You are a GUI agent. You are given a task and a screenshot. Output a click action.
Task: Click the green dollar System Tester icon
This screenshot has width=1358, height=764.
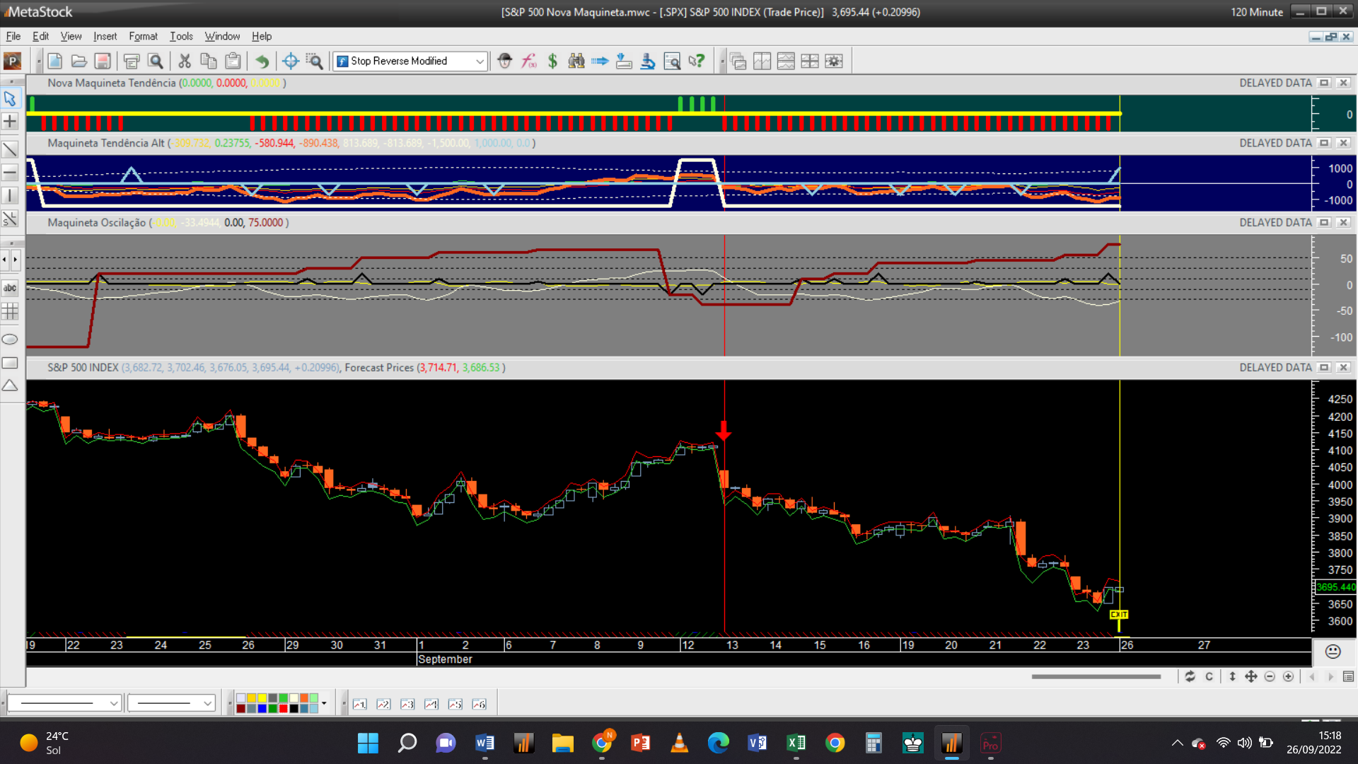point(552,62)
